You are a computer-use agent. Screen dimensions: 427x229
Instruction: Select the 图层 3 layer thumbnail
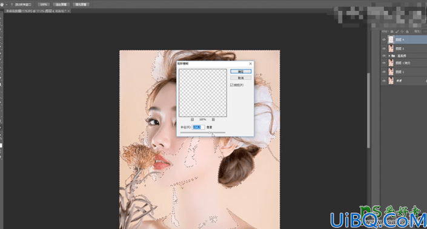click(x=391, y=48)
